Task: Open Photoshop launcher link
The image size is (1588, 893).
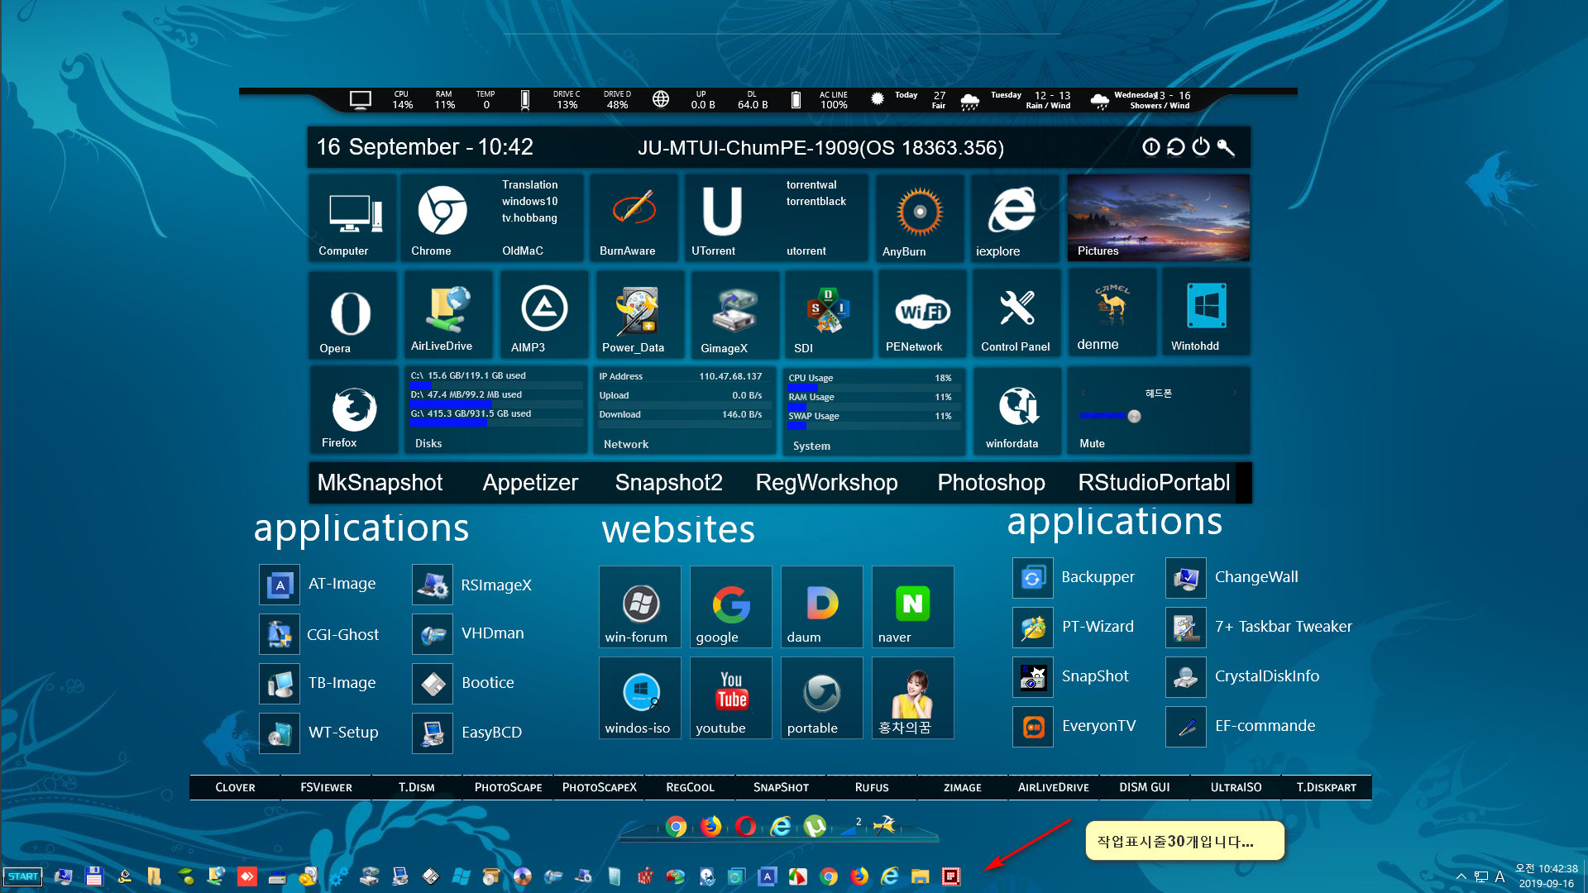Action: tap(991, 483)
